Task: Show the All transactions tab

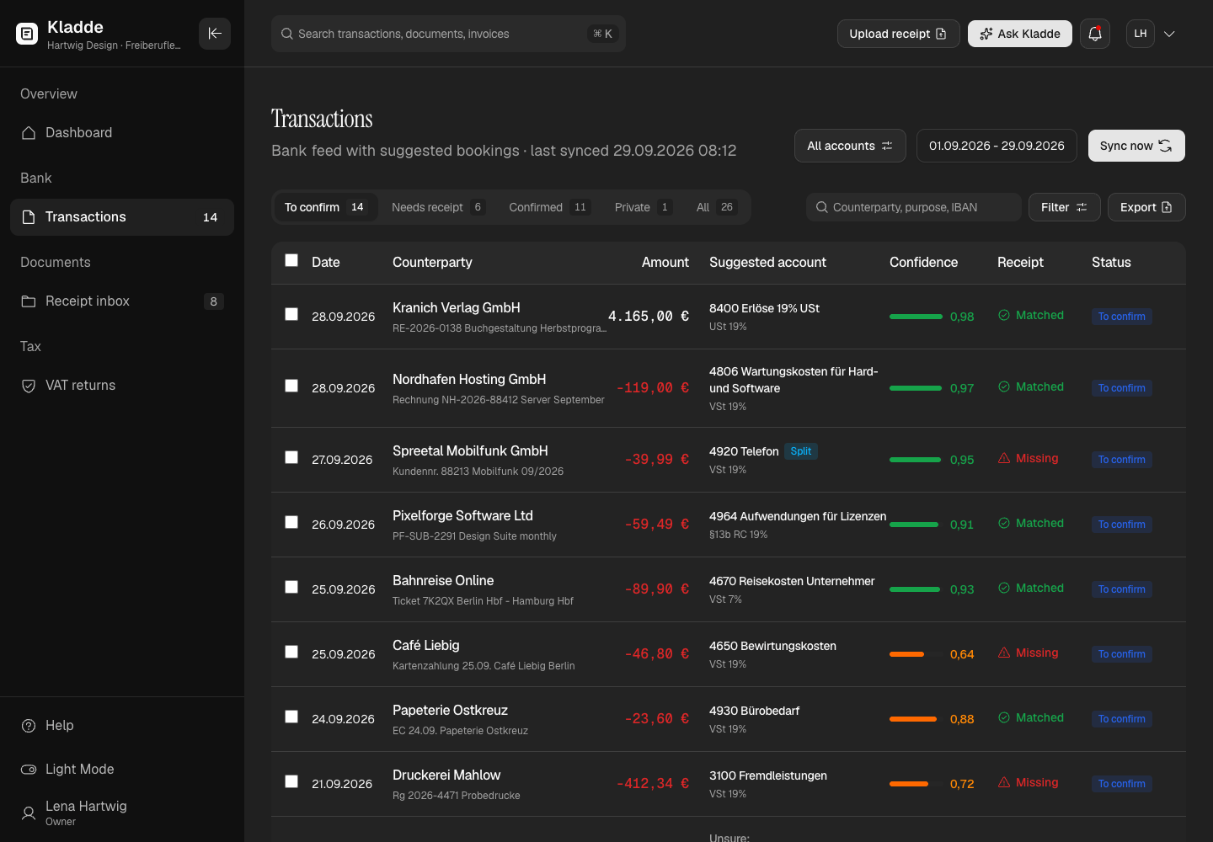Action: 716,207
